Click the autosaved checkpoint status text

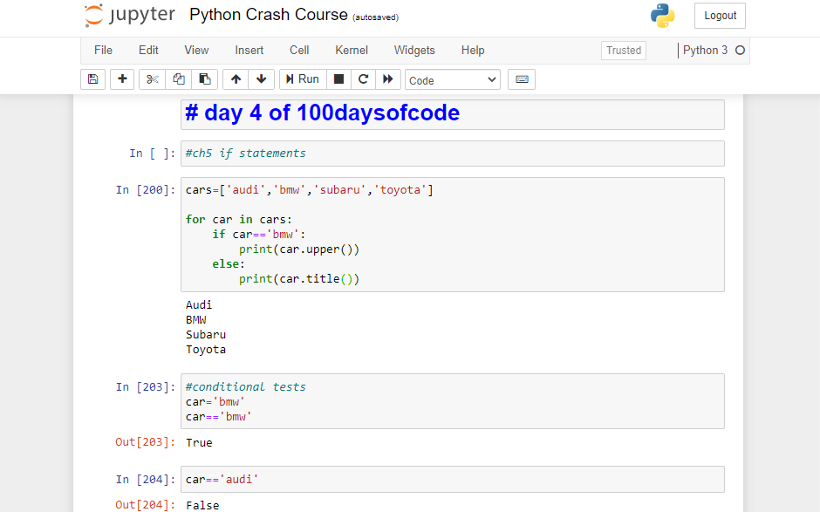[x=375, y=17]
